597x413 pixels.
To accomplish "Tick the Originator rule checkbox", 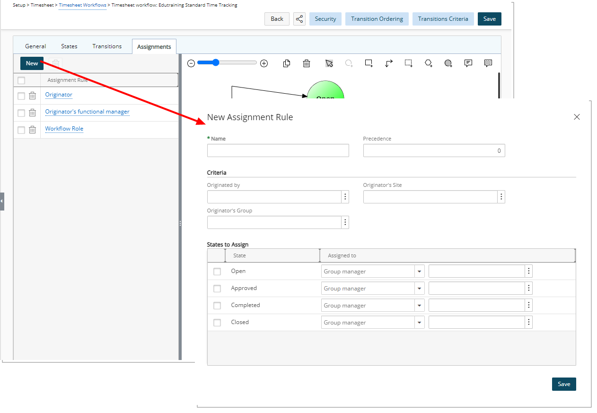I will point(21,96).
